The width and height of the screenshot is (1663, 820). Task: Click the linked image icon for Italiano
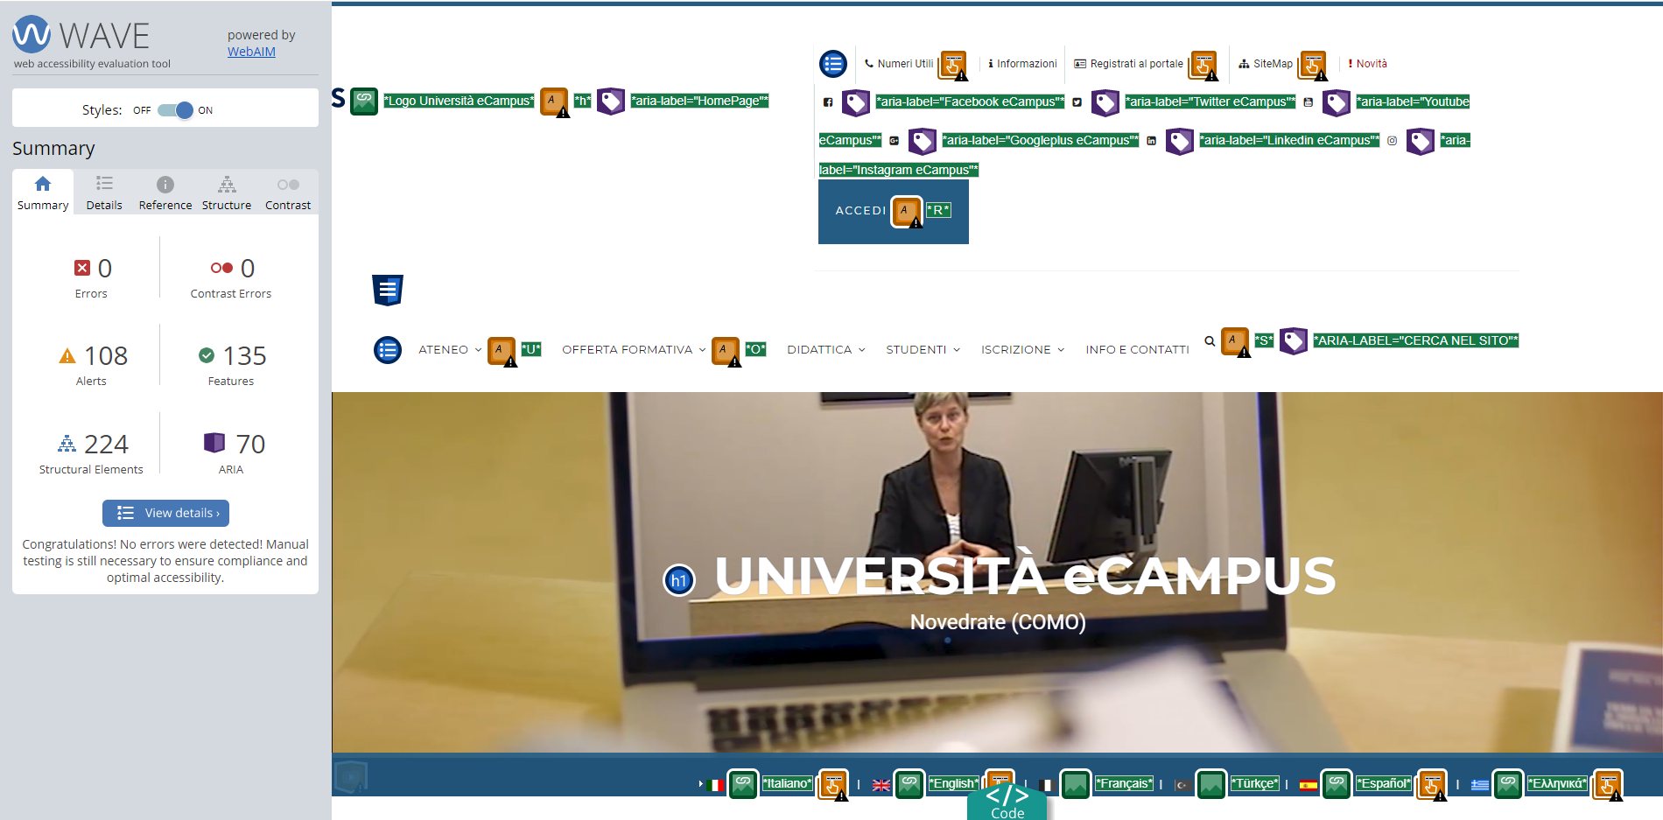(x=743, y=784)
